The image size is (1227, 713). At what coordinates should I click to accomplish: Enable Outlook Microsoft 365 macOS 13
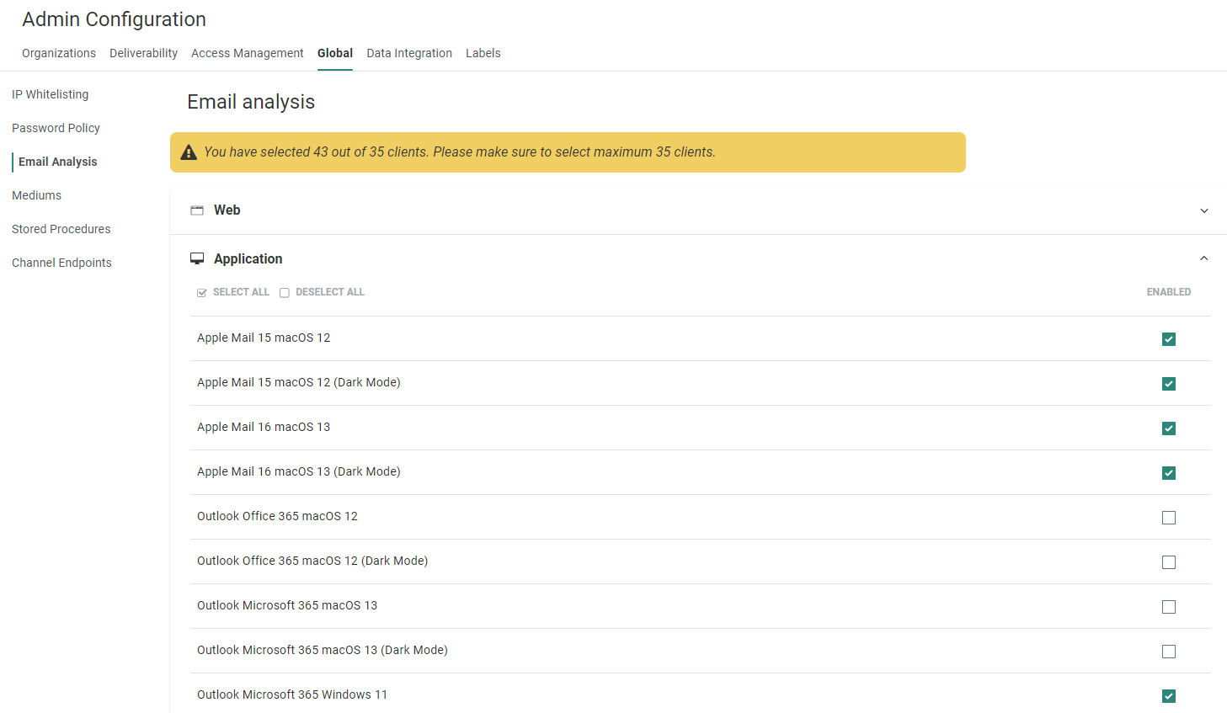point(1168,607)
